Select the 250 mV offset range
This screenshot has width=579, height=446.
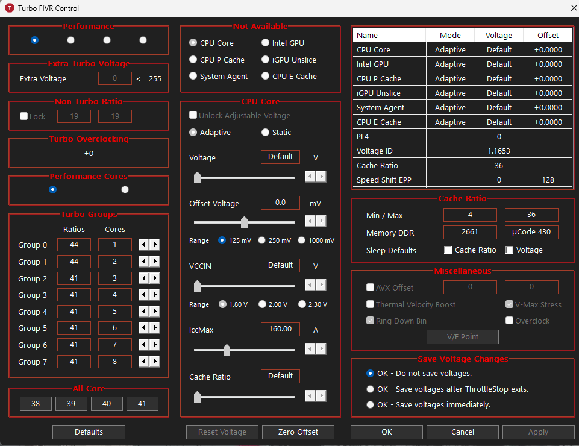pos(275,240)
